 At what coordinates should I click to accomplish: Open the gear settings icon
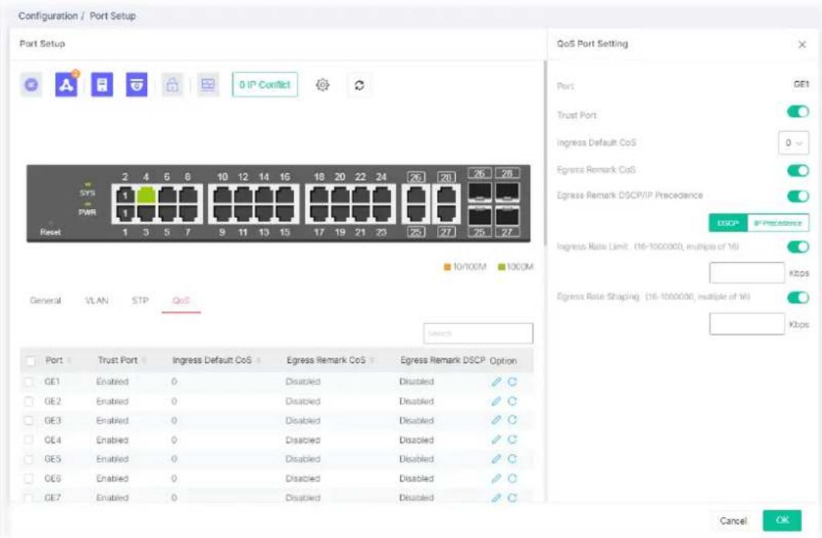(323, 84)
